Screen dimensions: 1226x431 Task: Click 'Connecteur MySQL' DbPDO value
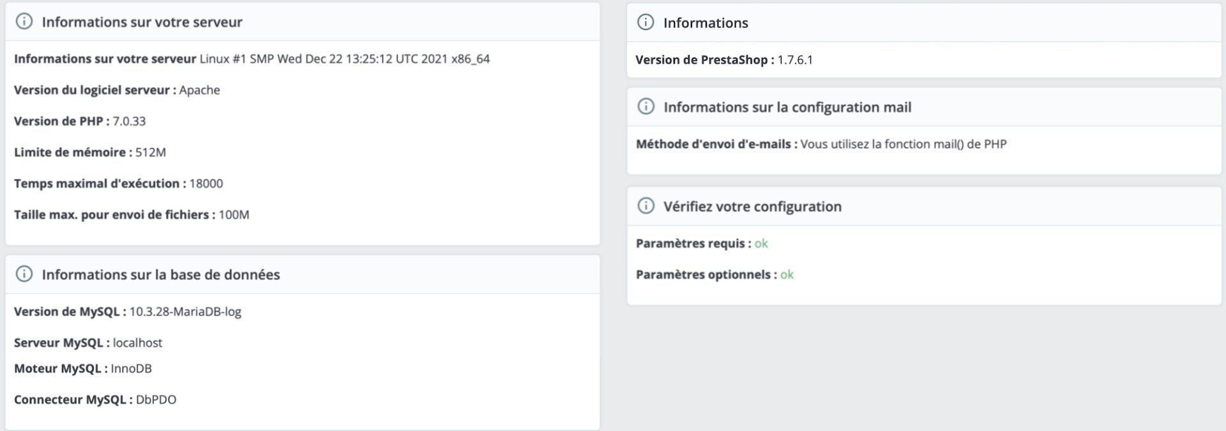coord(156,400)
